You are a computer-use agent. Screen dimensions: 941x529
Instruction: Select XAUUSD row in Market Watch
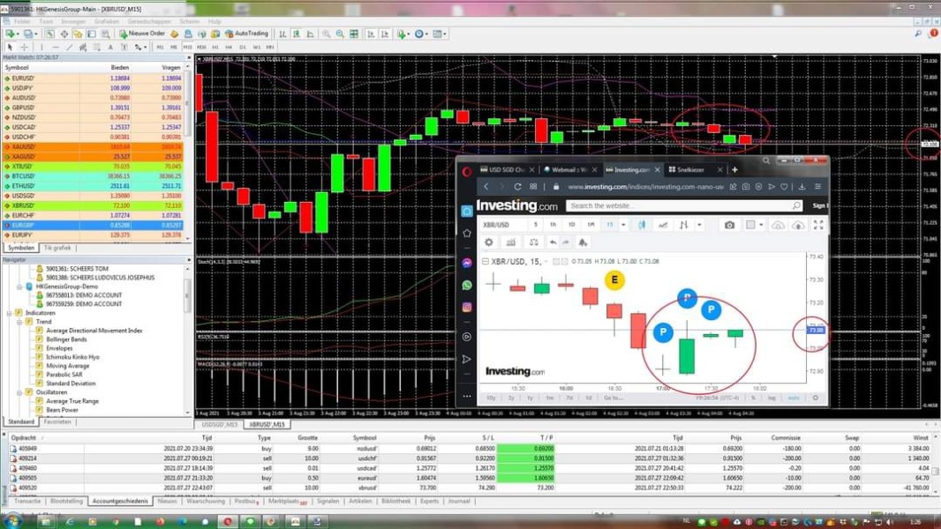click(x=94, y=146)
